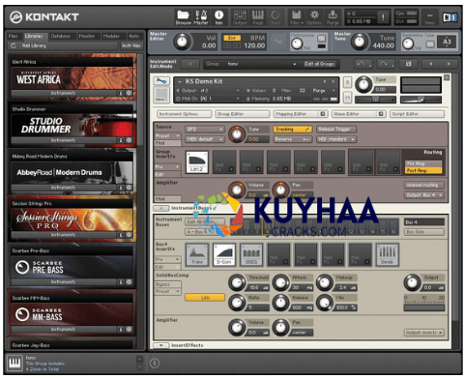Open the Instrument Options button
The width and height of the screenshot is (465, 379).
point(185,114)
